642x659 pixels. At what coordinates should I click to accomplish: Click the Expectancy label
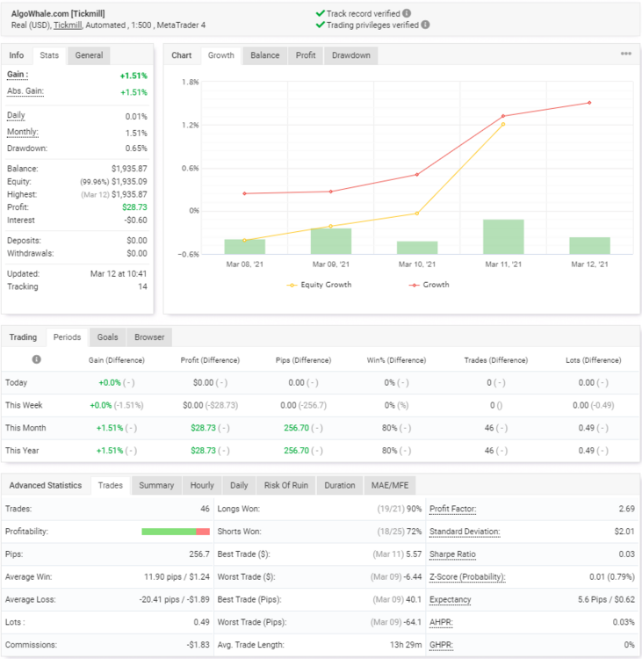click(x=450, y=600)
